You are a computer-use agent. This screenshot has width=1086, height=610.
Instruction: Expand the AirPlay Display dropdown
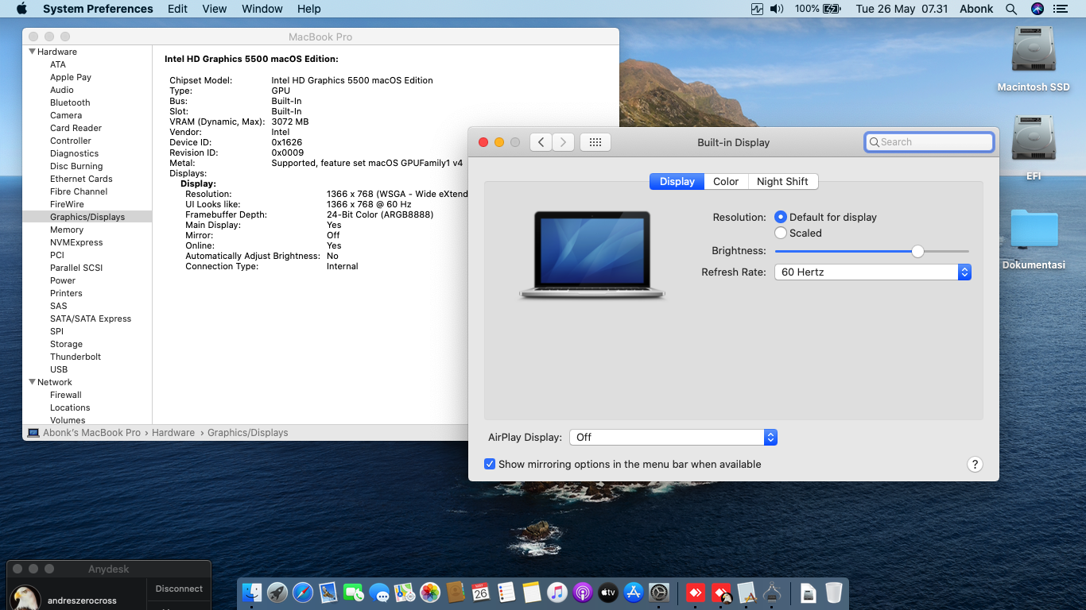[x=673, y=437]
